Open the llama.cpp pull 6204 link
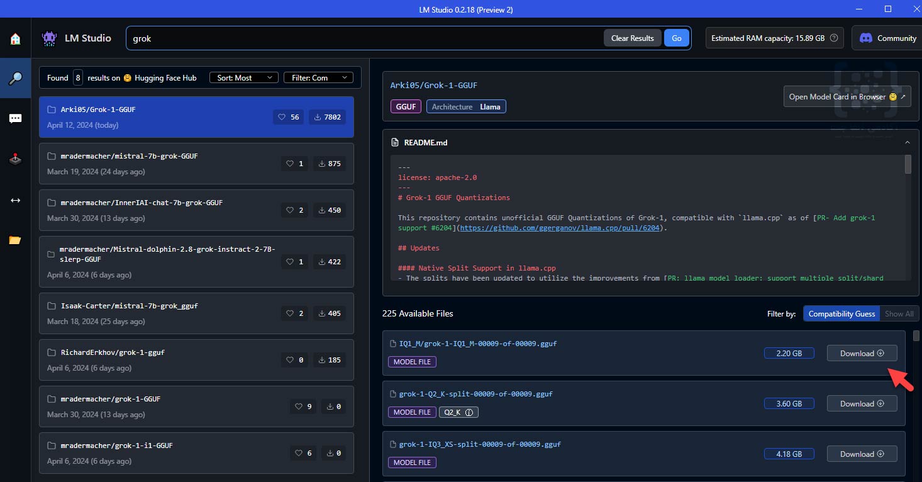The image size is (922, 482). click(x=560, y=228)
